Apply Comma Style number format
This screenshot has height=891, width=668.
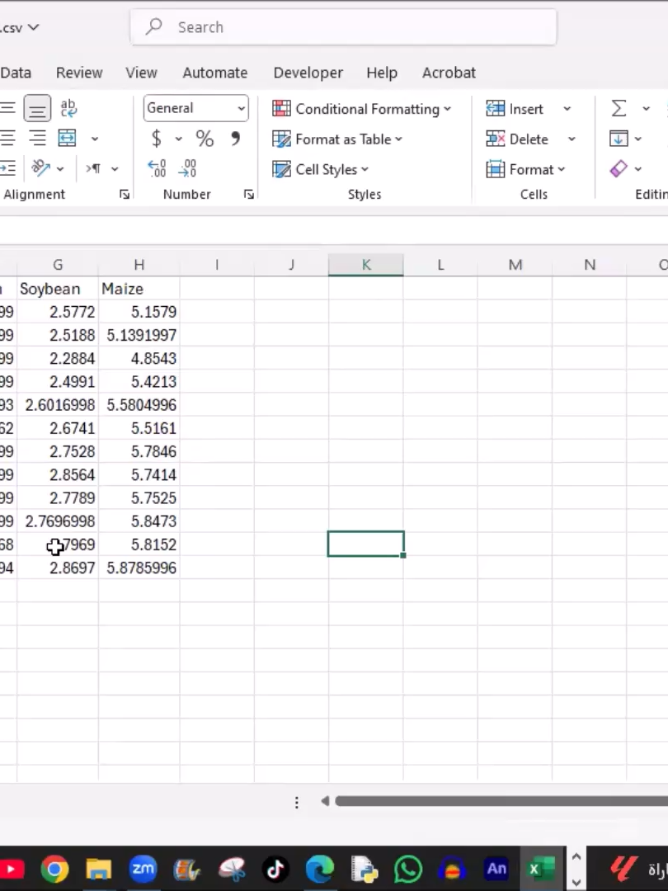point(235,139)
